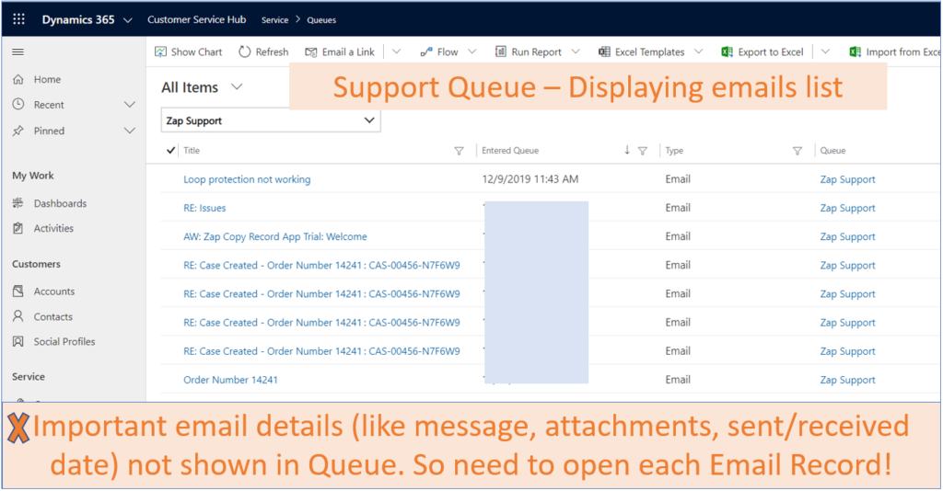Open the 'RE: Issues' email
943x491 pixels.
click(x=204, y=209)
